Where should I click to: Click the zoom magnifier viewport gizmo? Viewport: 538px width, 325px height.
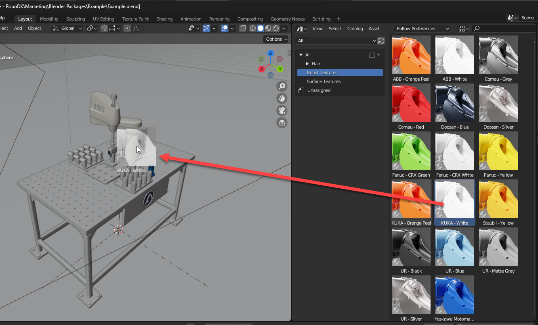282,86
